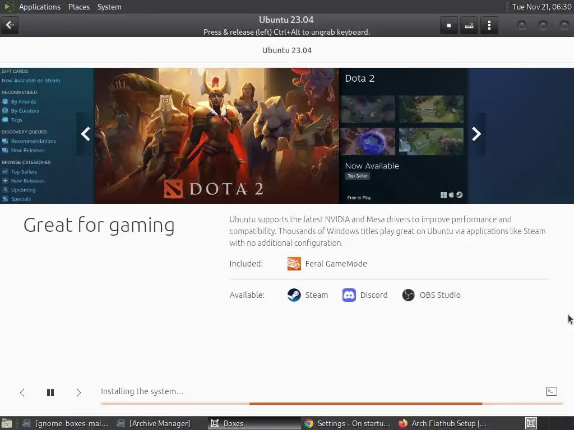Show previous slide with left carousel arrow

pyautogui.click(x=86, y=134)
